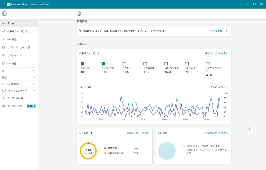Viewport: 266px width, 170px height.
Task: Enable the 平均CTR checkbox
Action: pyautogui.click(x=124, y=64)
